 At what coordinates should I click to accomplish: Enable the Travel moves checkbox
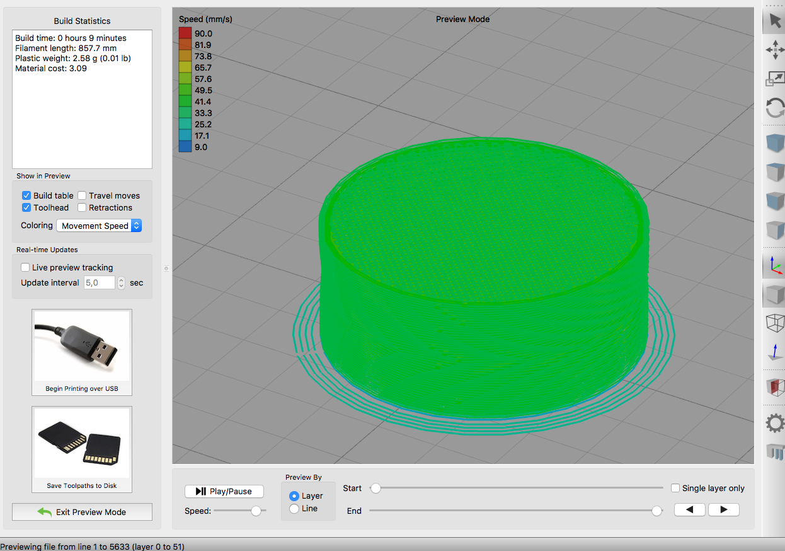click(x=82, y=195)
